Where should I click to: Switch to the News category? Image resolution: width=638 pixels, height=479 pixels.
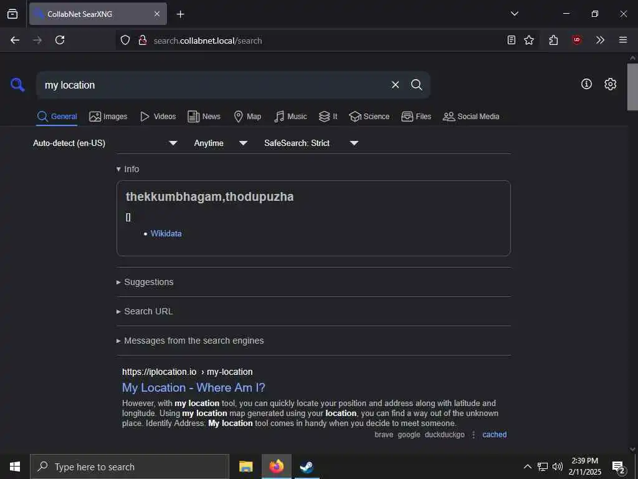point(204,117)
